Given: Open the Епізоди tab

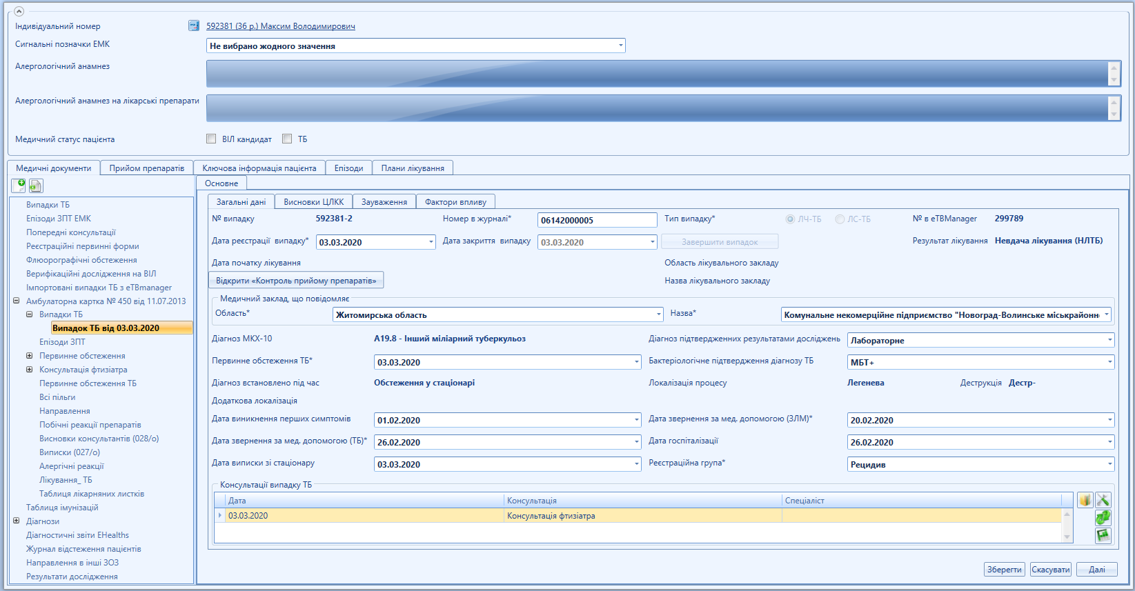Looking at the screenshot, I should [x=348, y=168].
